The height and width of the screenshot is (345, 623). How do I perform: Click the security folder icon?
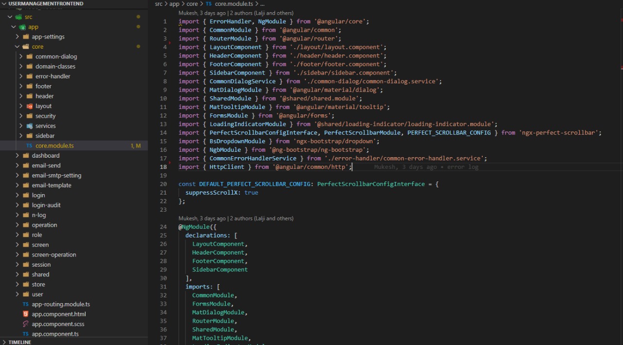[29, 116]
